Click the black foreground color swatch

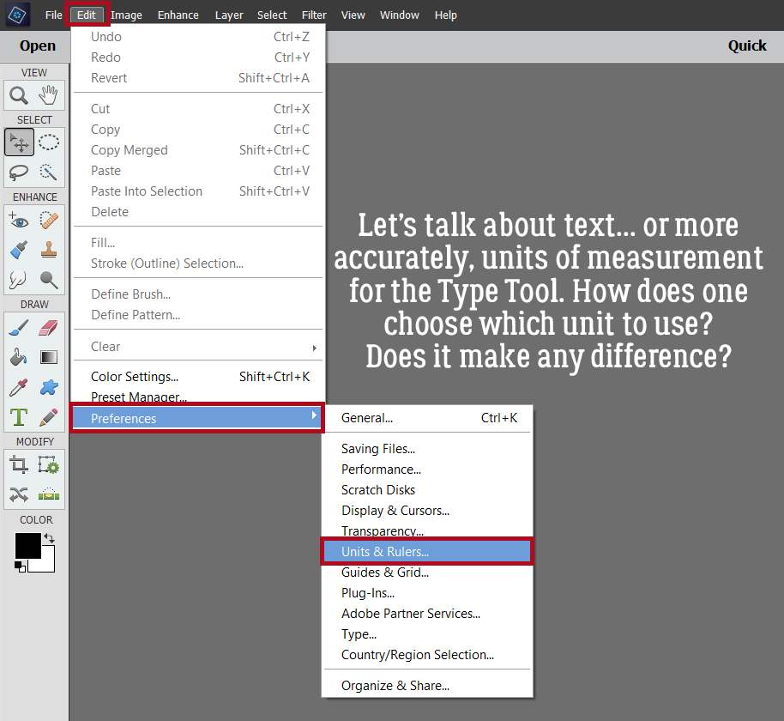(x=28, y=544)
